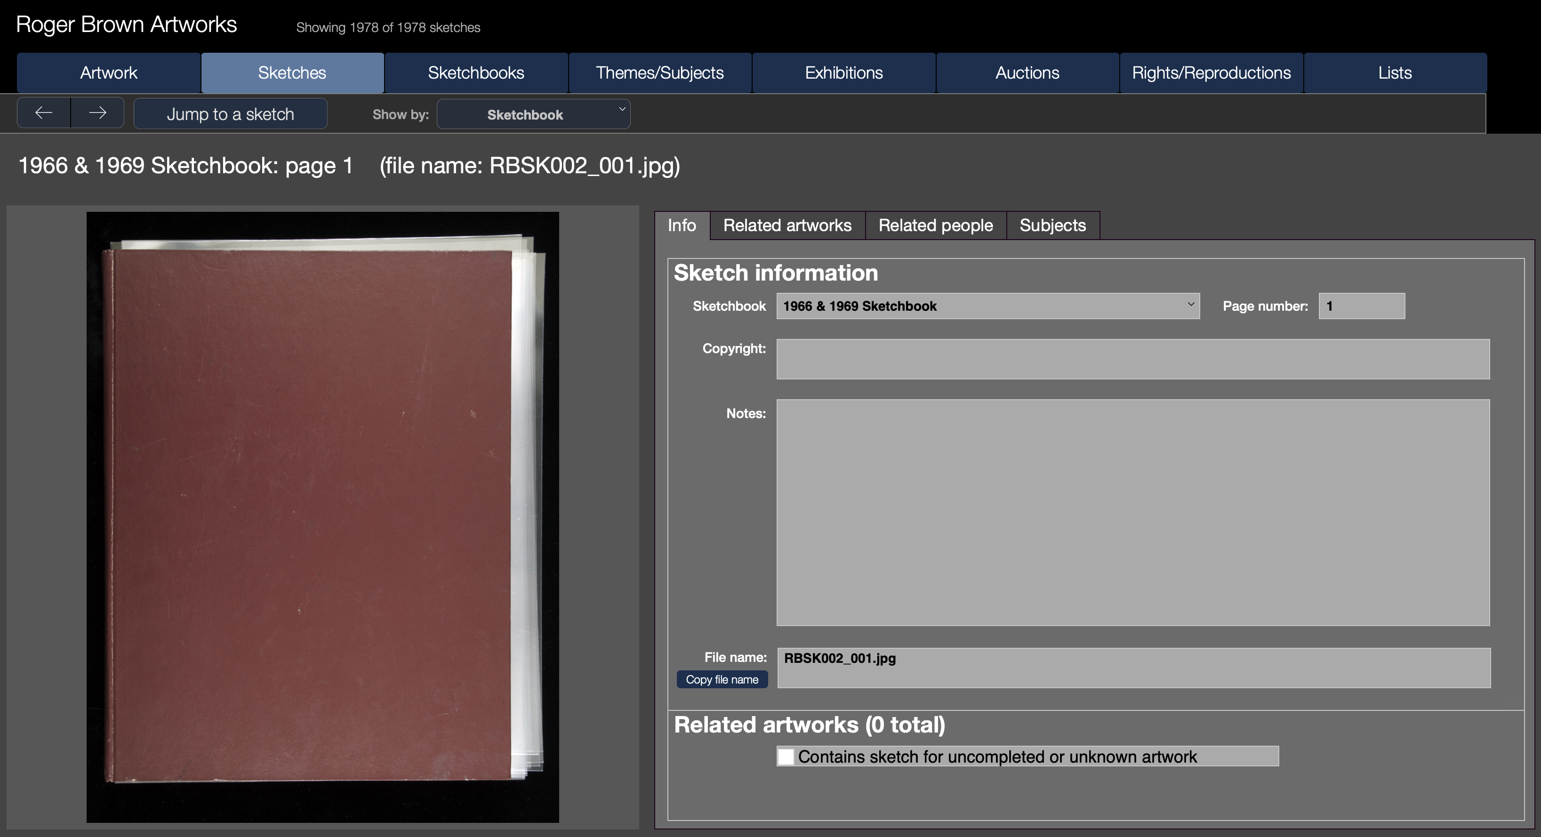Click the sketch page title heading
The width and height of the screenshot is (1541, 837).
[349, 166]
